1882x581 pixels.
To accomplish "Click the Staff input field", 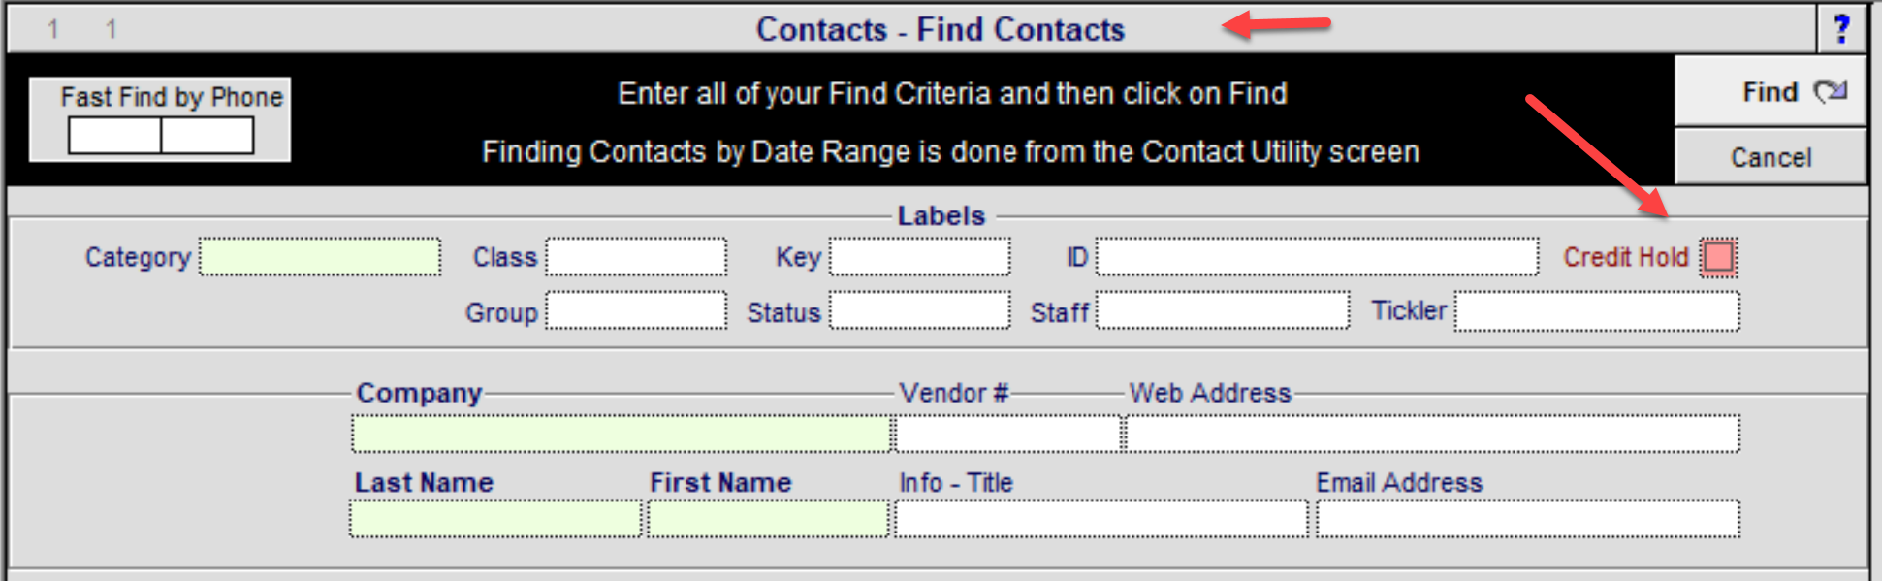I will point(1223,311).
